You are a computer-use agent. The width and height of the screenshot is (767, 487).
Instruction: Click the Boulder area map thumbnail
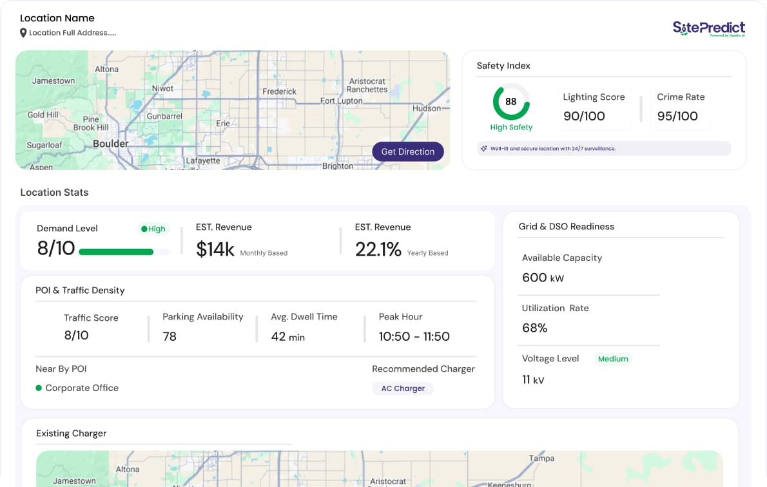232,110
